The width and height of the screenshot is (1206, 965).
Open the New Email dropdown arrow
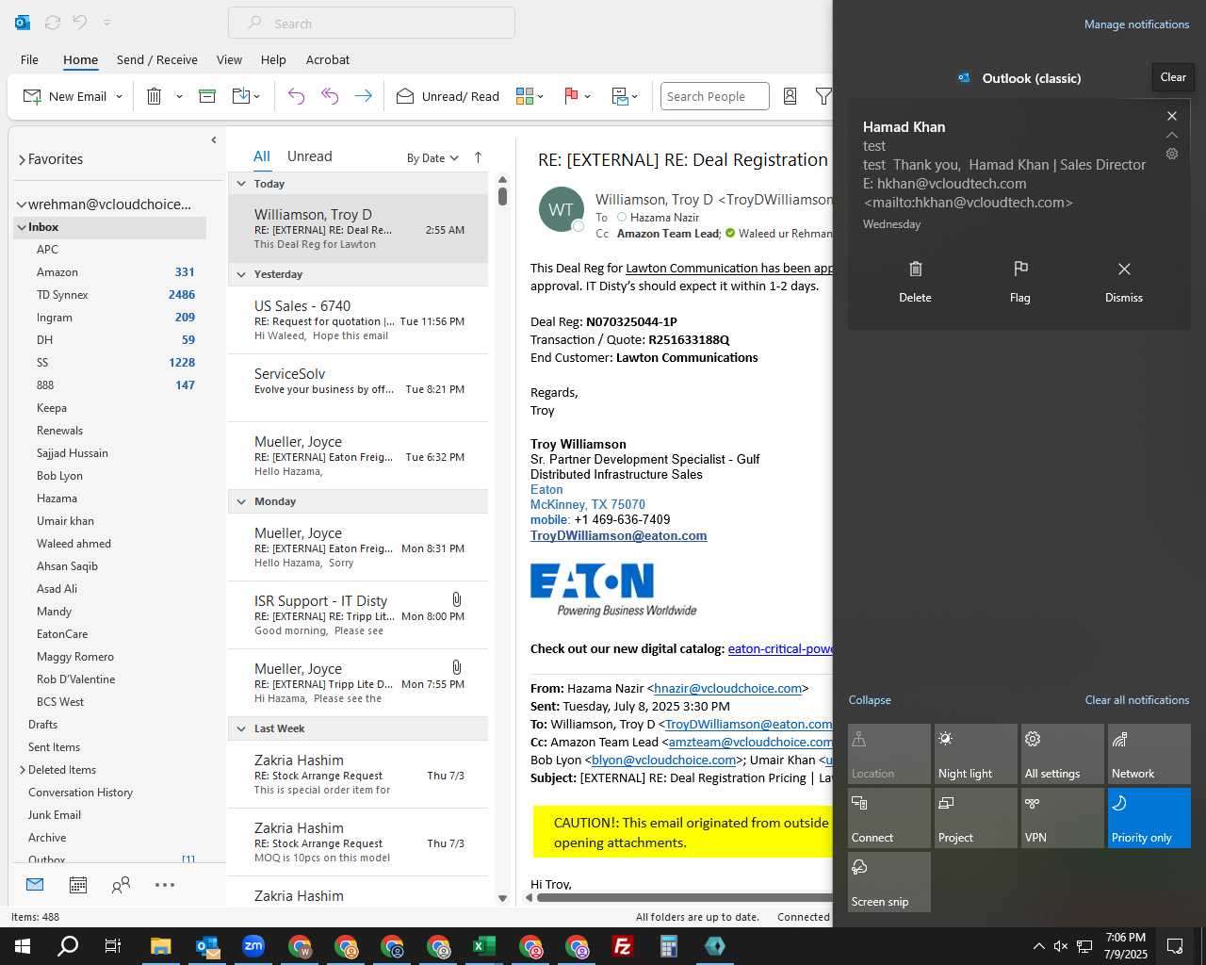[x=119, y=96]
